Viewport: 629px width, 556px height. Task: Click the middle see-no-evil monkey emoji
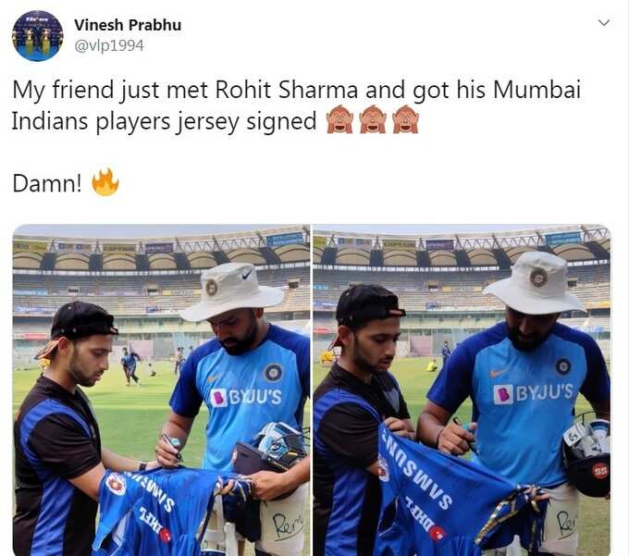tap(372, 120)
